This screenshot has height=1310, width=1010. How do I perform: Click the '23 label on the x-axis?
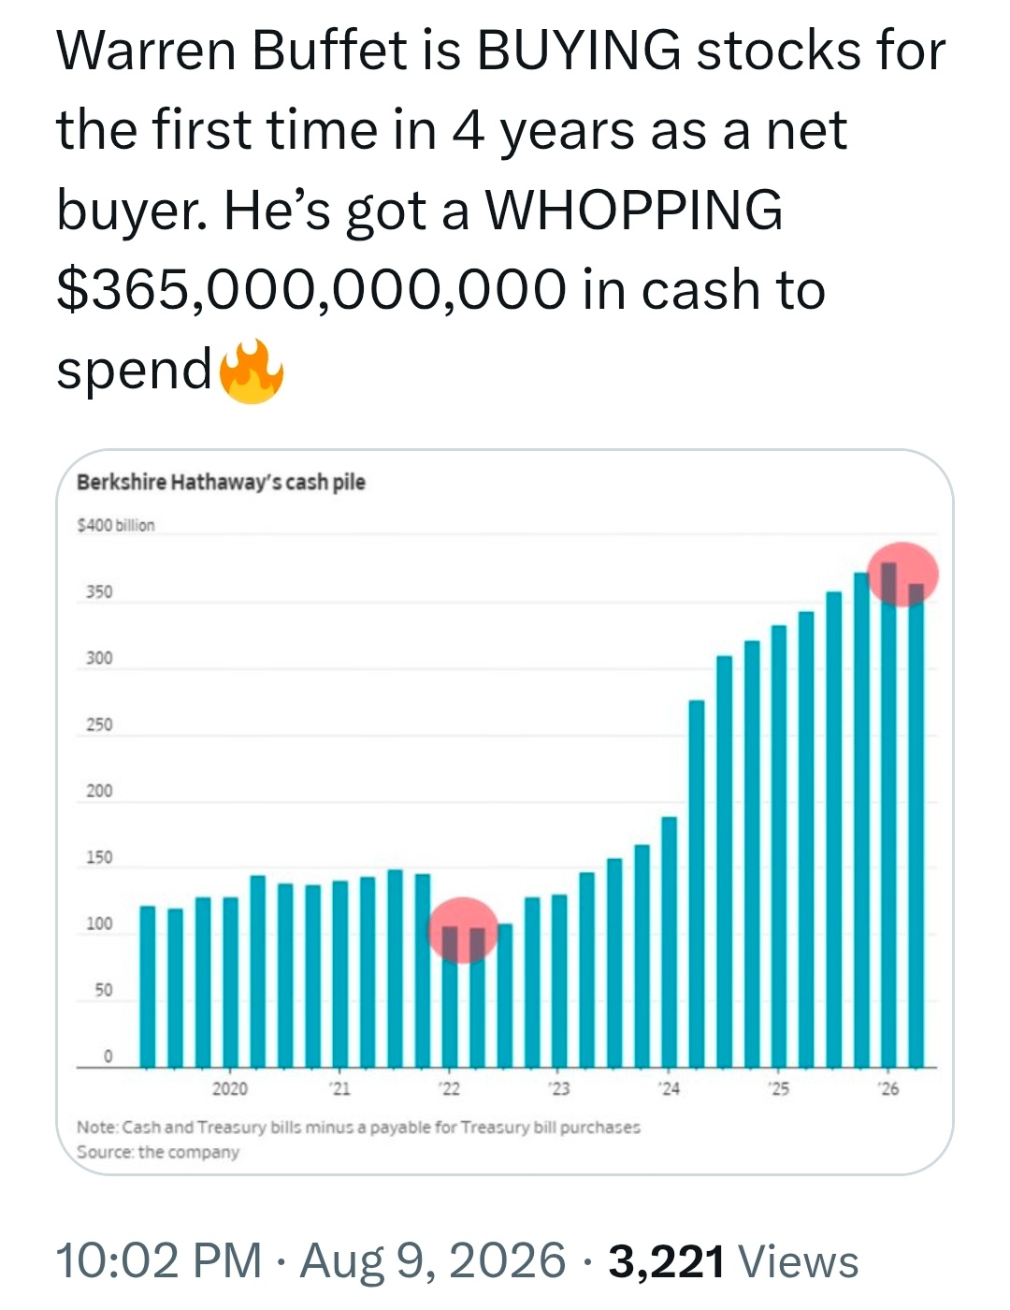point(559,1088)
